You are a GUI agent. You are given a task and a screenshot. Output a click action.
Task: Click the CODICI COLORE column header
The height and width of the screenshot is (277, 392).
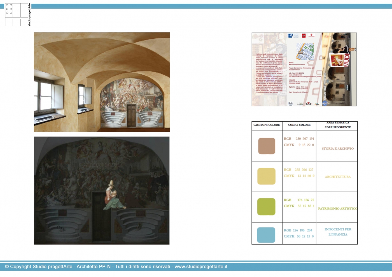pyautogui.click(x=299, y=125)
